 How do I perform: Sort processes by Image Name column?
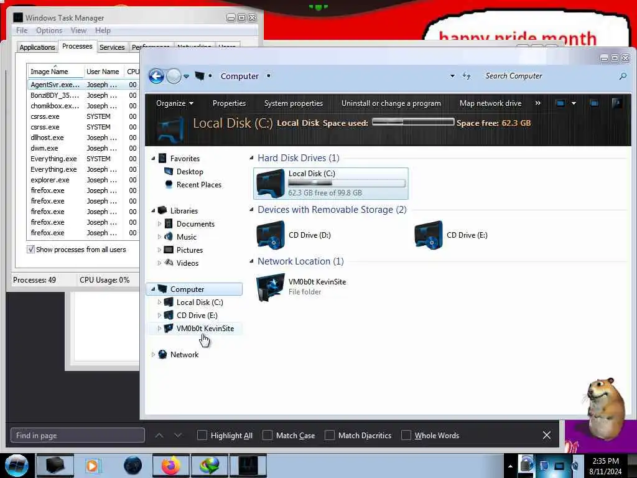[55, 72]
